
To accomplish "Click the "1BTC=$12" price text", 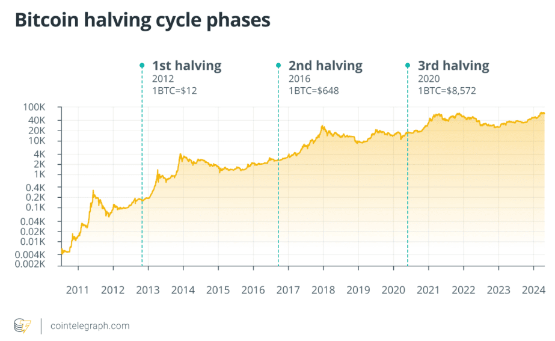I will (174, 91).
